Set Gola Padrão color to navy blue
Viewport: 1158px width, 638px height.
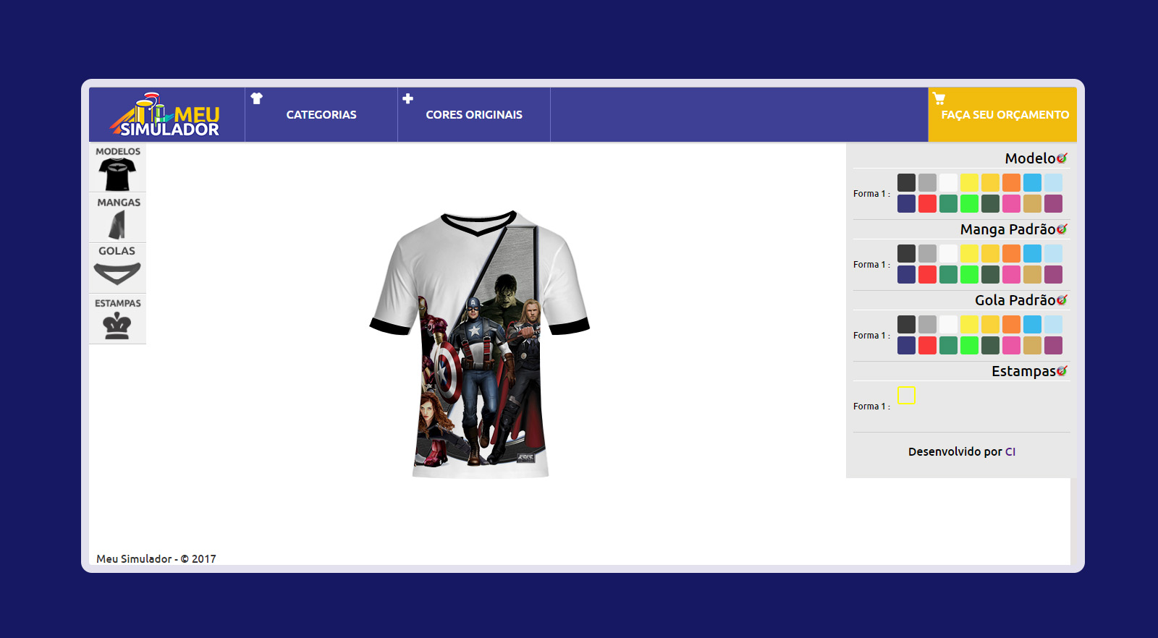906,345
